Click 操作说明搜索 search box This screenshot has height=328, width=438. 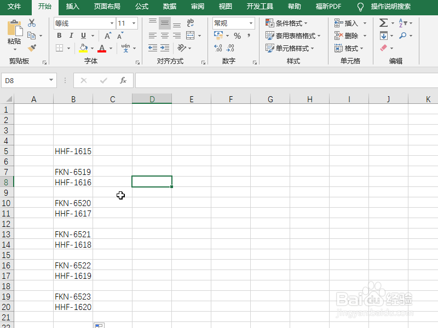[x=391, y=7]
